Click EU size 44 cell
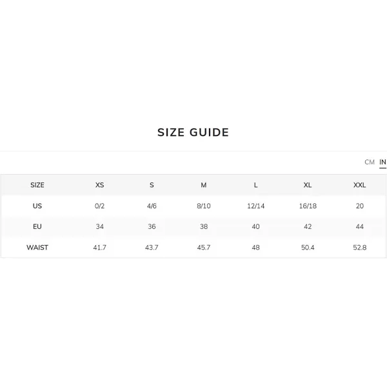387x387 pixels. tap(360, 226)
